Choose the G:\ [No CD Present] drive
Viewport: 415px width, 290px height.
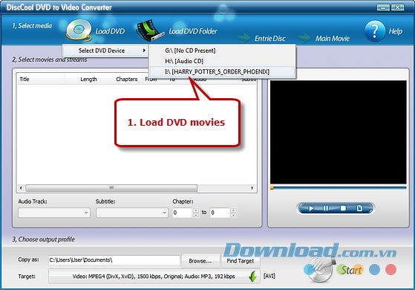[x=222, y=51]
